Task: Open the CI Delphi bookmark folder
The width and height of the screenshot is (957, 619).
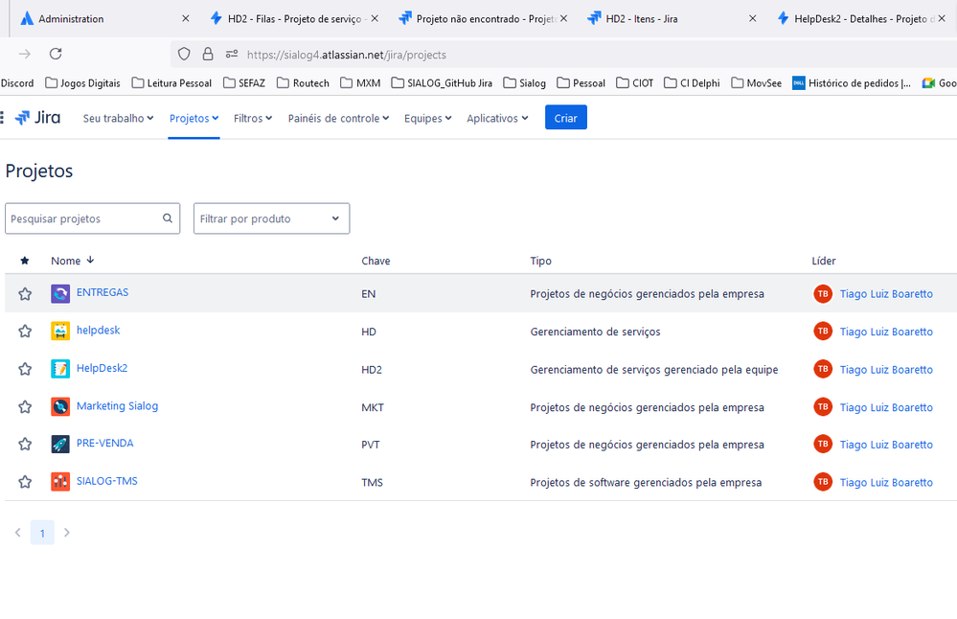Action: coord(692,83)
